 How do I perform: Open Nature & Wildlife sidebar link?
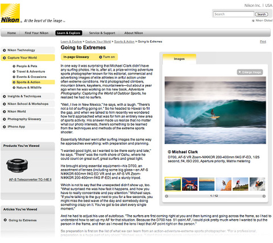29,88
